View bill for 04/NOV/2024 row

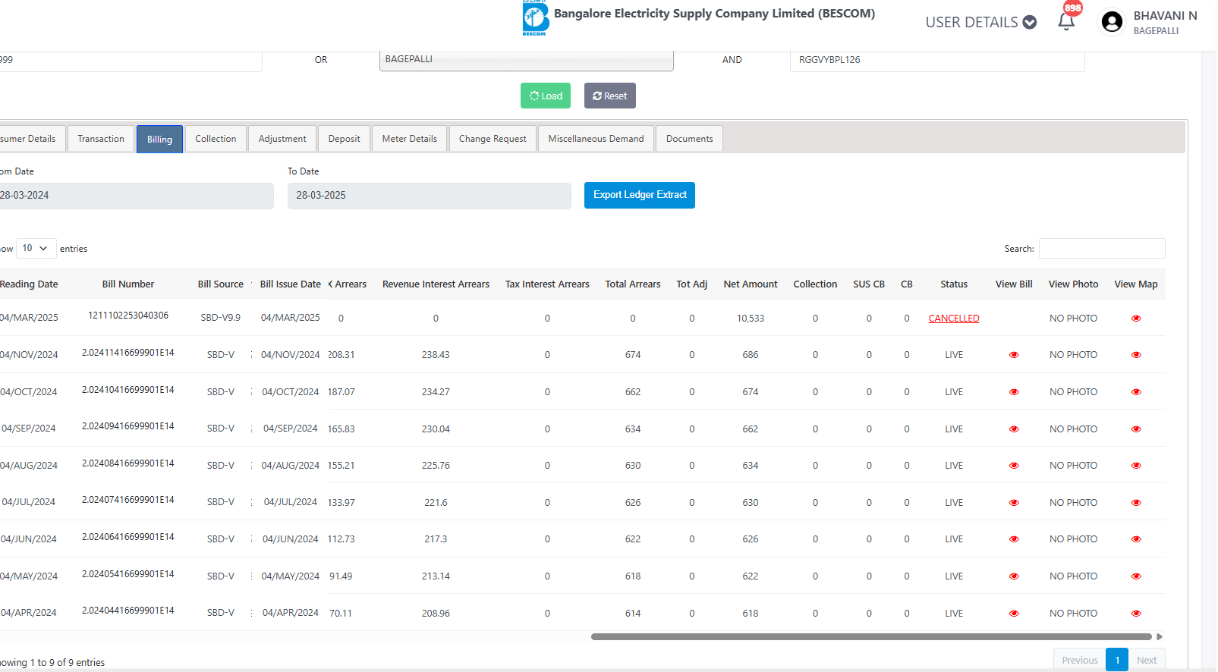pyautogui.click(x=1014, y=355)
